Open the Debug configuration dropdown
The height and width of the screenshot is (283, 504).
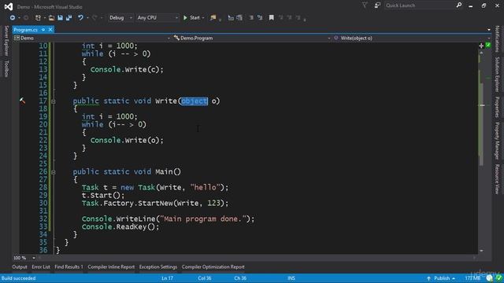[120, 17]
